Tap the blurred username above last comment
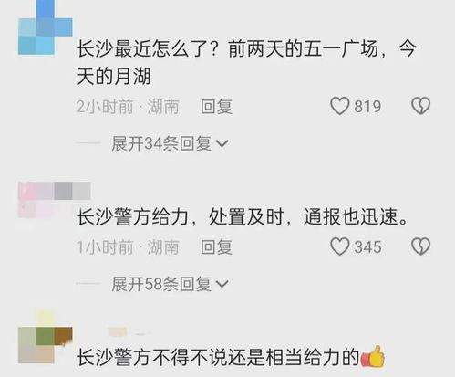Image resolution: width=455 pixels, height=377 pixels. pyautogui.click(x=126, y=332)
